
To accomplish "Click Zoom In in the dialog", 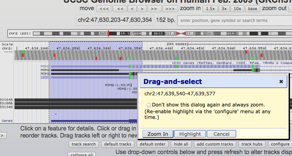I will pyautogui.click(x=158, y=134).
